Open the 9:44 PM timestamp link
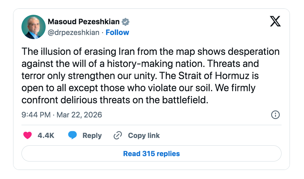Screen dimensions: 304x179 tap(36, 115)
